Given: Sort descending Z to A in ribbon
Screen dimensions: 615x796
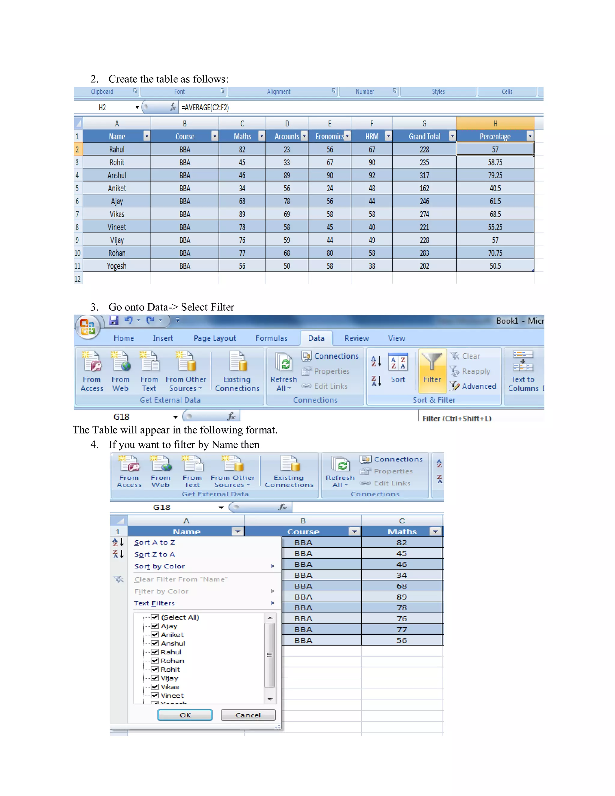Looking at the screenshot, I should pos(376,381).
